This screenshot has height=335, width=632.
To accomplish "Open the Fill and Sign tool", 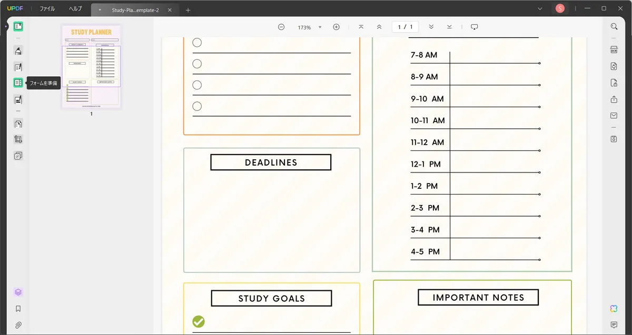I will [18, 99].
